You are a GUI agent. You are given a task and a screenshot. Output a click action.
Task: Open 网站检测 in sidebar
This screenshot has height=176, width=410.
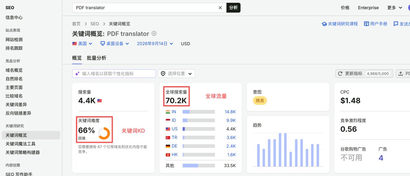(14, 39)
